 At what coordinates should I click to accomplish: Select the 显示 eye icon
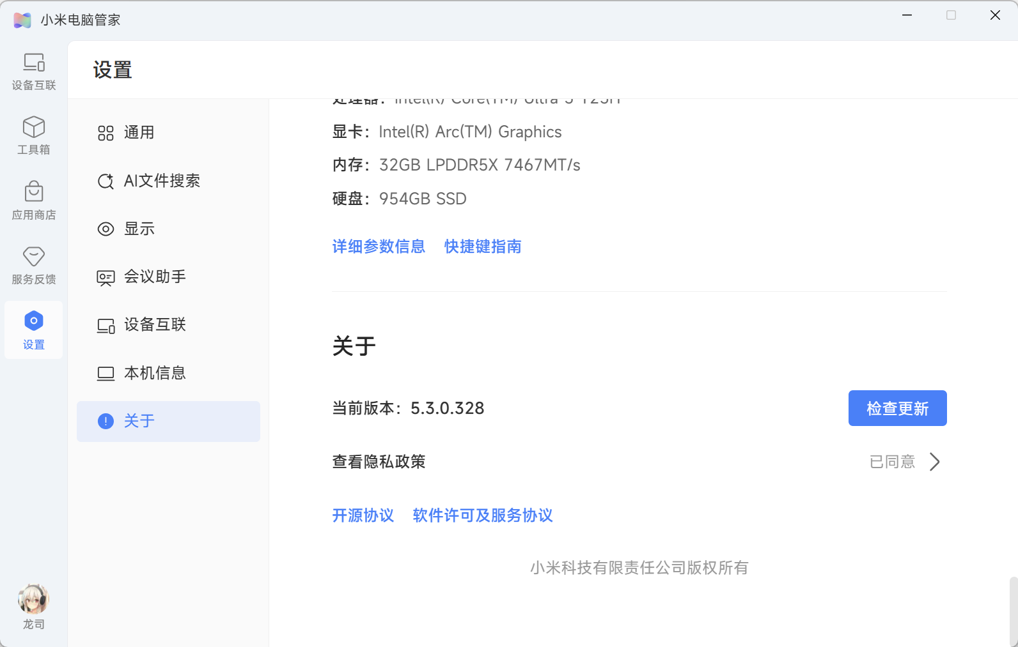click(106, 229)
